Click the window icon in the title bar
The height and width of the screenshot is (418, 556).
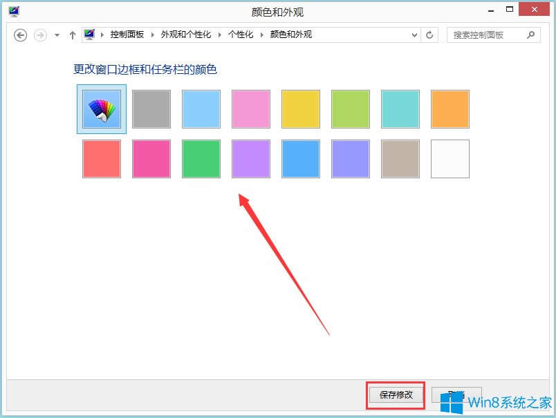point(12,9)
